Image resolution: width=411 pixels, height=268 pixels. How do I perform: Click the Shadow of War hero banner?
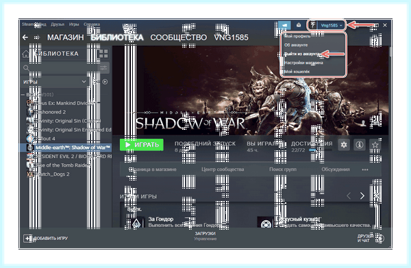tap(250, 90)
